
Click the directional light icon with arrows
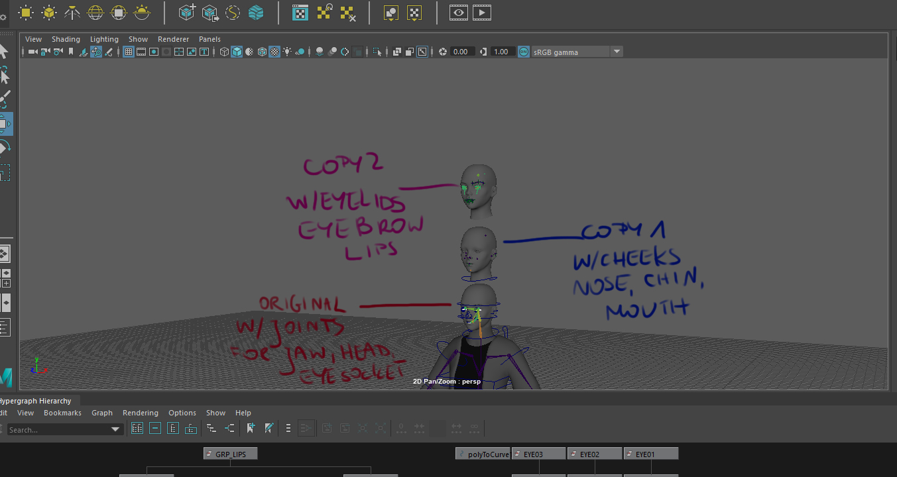(49, 12)
